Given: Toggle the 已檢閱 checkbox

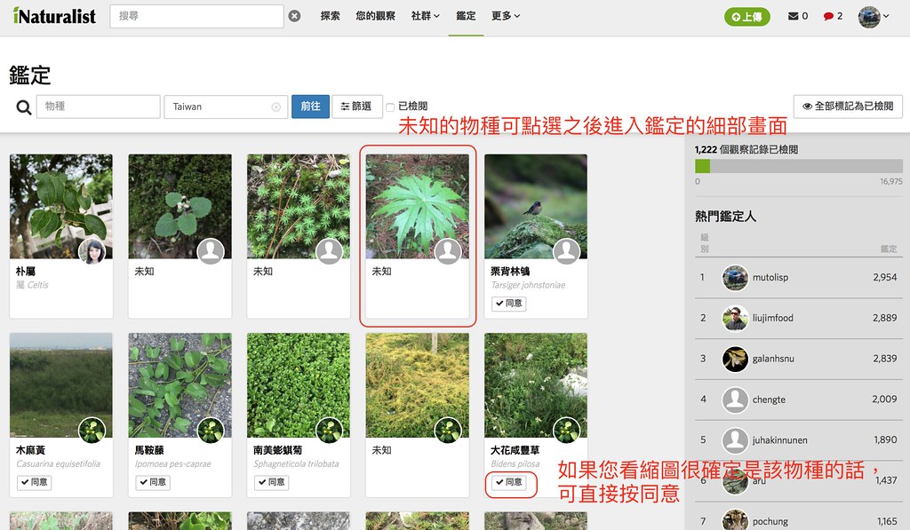Looking at the screenshot, I should [391, 107].
